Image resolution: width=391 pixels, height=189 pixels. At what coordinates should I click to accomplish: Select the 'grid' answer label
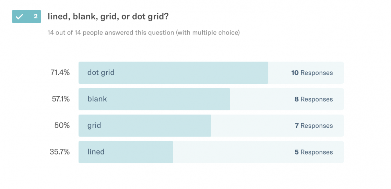tap(94, 125)
